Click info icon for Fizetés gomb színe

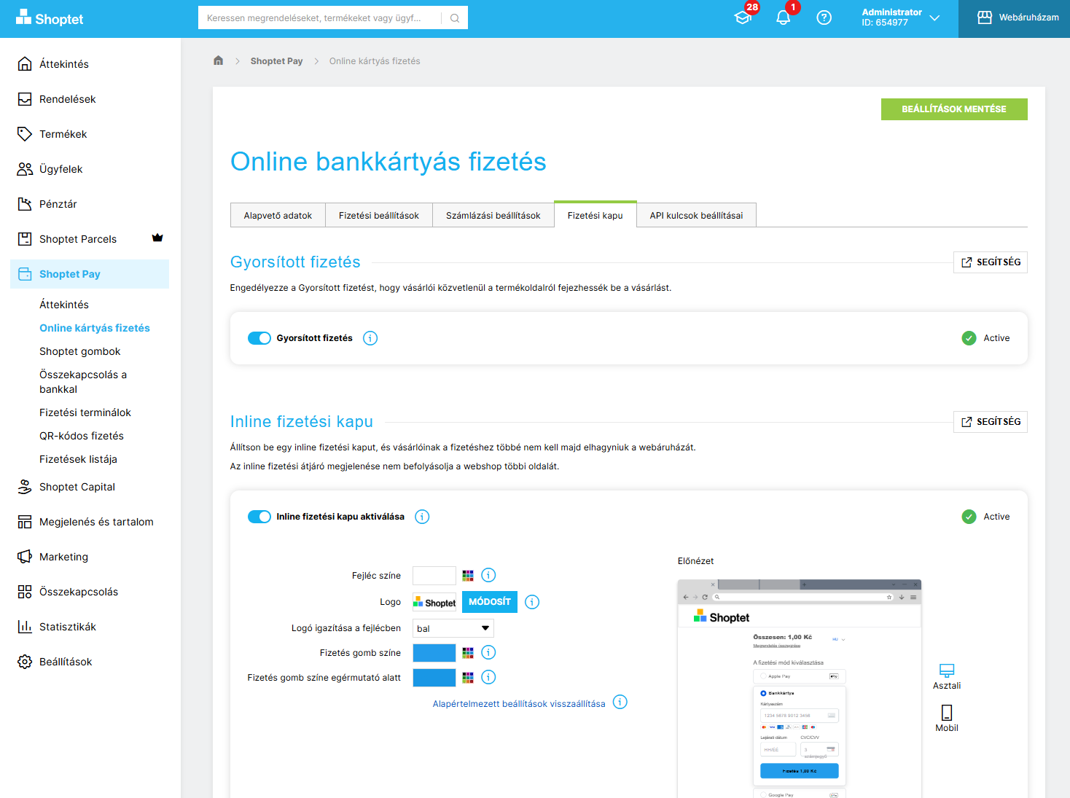(488, 652)
